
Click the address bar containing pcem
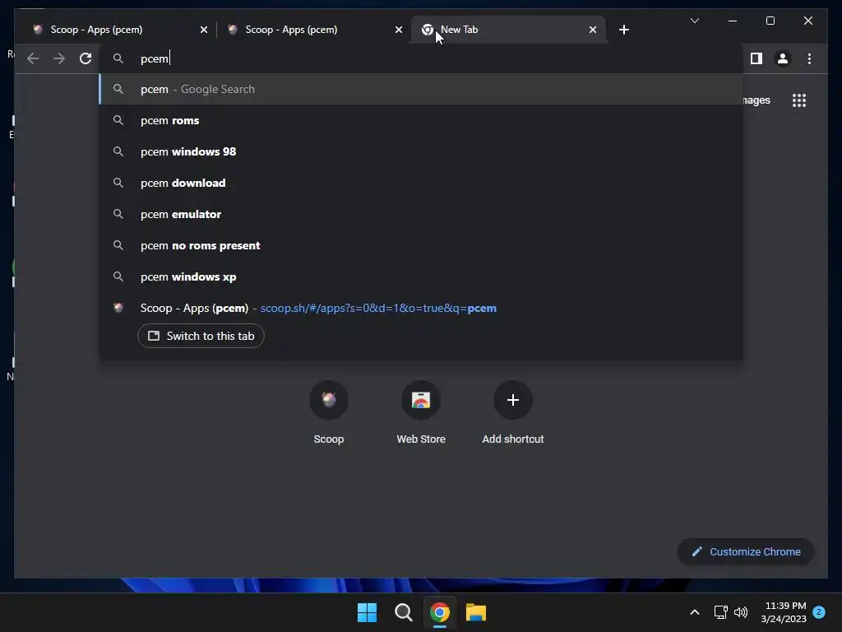pyautogui.click(x=421, y=58)
